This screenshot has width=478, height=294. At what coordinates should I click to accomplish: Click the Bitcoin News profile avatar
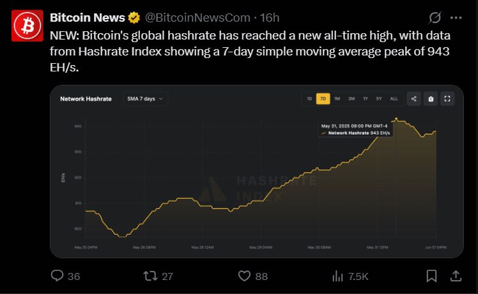click(27, 26)
